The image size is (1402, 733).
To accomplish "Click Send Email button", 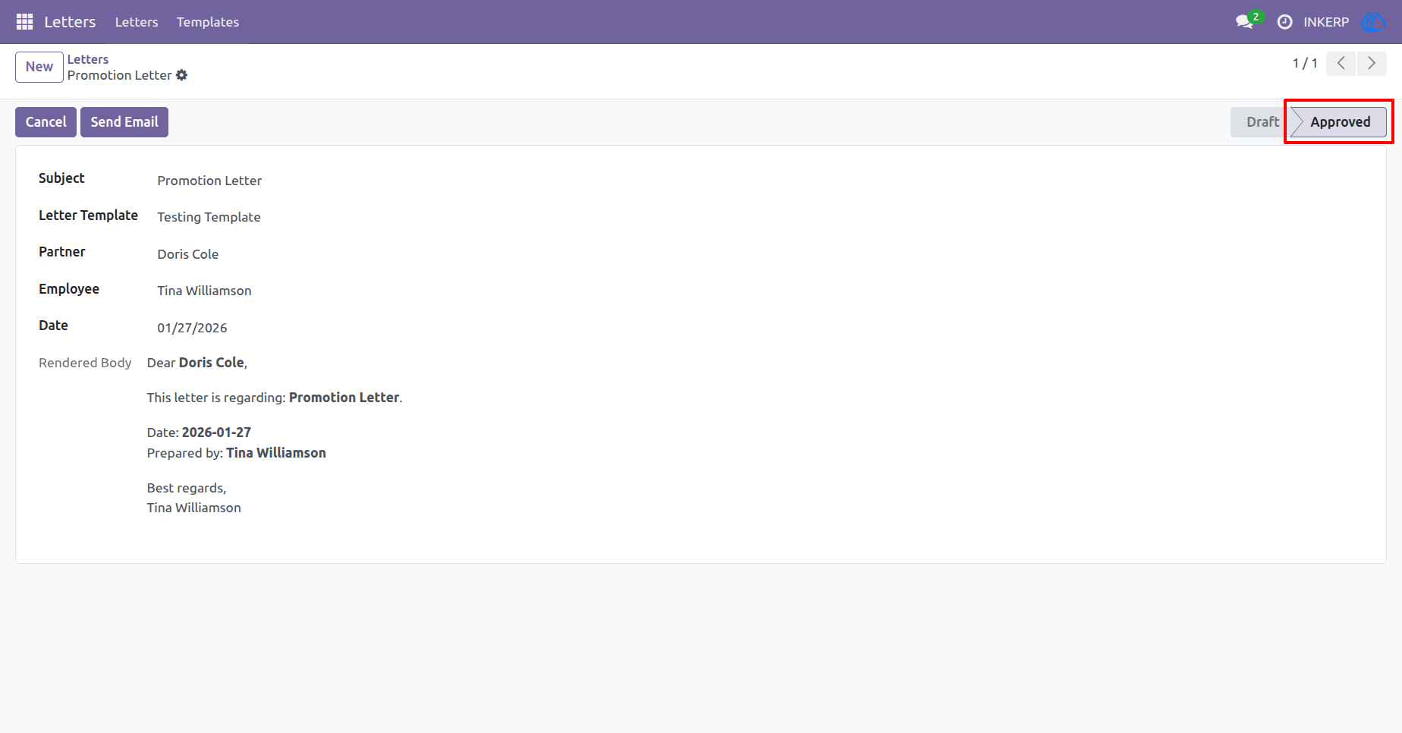I will point(124,122).
